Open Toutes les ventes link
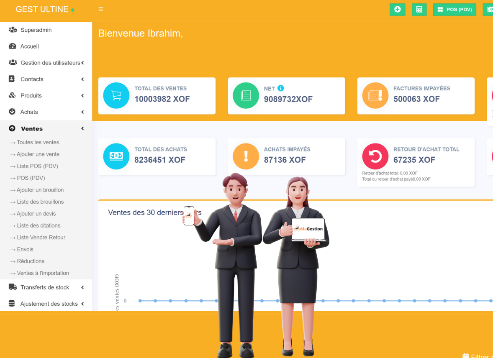 click(x=38, y=142)
